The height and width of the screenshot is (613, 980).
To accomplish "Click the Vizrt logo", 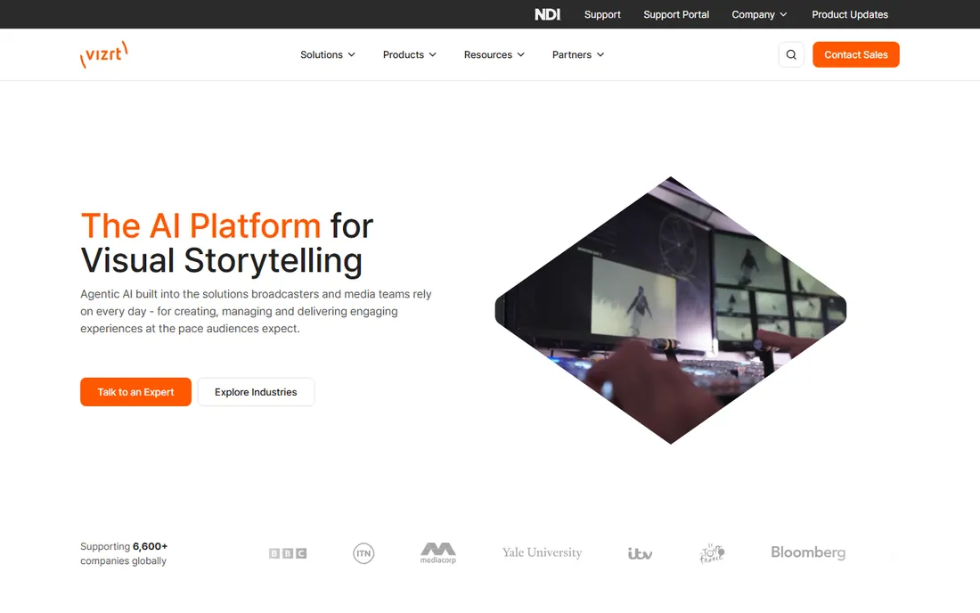I will [x=103, y=54].
